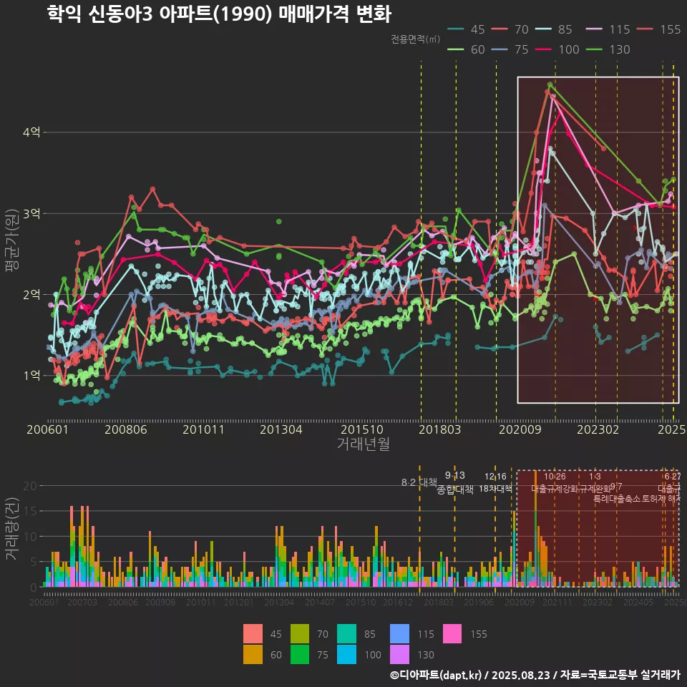Click 202302 on the price chart x-axis
Image resolution: width=687 pixels, height=687 pixels.
point(598,429)
